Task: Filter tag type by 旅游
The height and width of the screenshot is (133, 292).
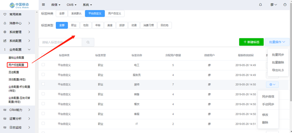Action: pyautogui.click(x=122, y=26)
